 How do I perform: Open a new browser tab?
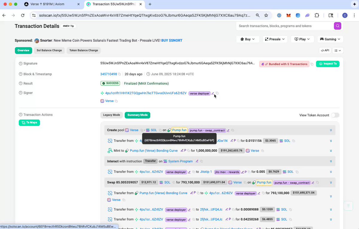point(150,4)
